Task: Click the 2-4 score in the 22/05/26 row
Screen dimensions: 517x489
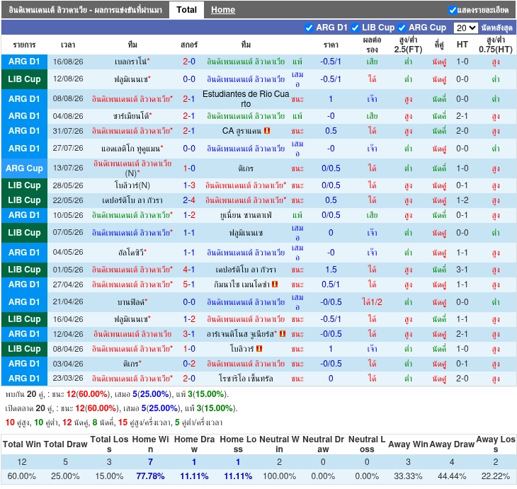Action: [x=189, y=200]
